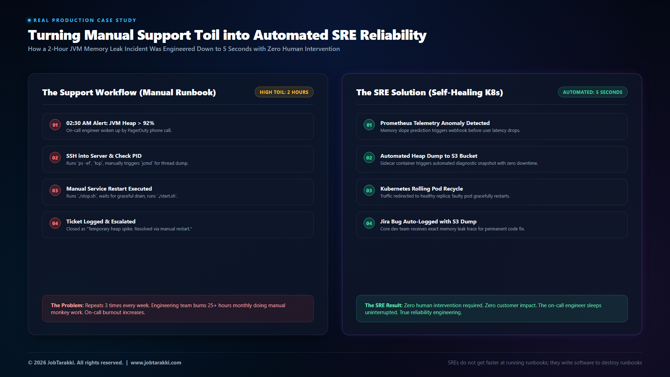Click 'Traffic redirected to healthy replica' description
This screenshot has width=670, height=377.
click(445, 196)
